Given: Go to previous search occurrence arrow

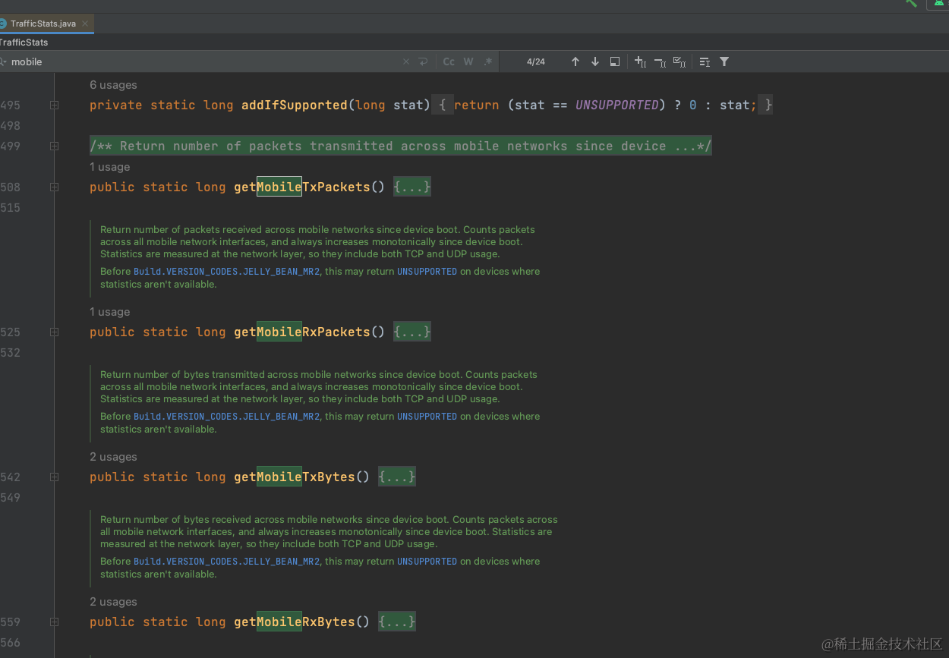Looking at the screenshot, I should pyautogui.click(x=575, y=61).
